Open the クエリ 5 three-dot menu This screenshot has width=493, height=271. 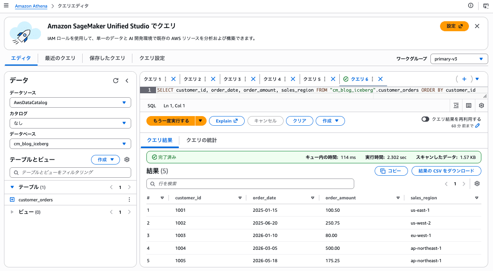click(x=325, y=79)
